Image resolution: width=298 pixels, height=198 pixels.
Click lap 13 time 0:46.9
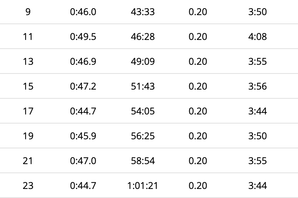(83, 61)
